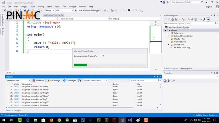Image resolution: width=219 pixels, height=123 pixels.
Task: Pin the Error List panel
Action: (x=157, y=77)
